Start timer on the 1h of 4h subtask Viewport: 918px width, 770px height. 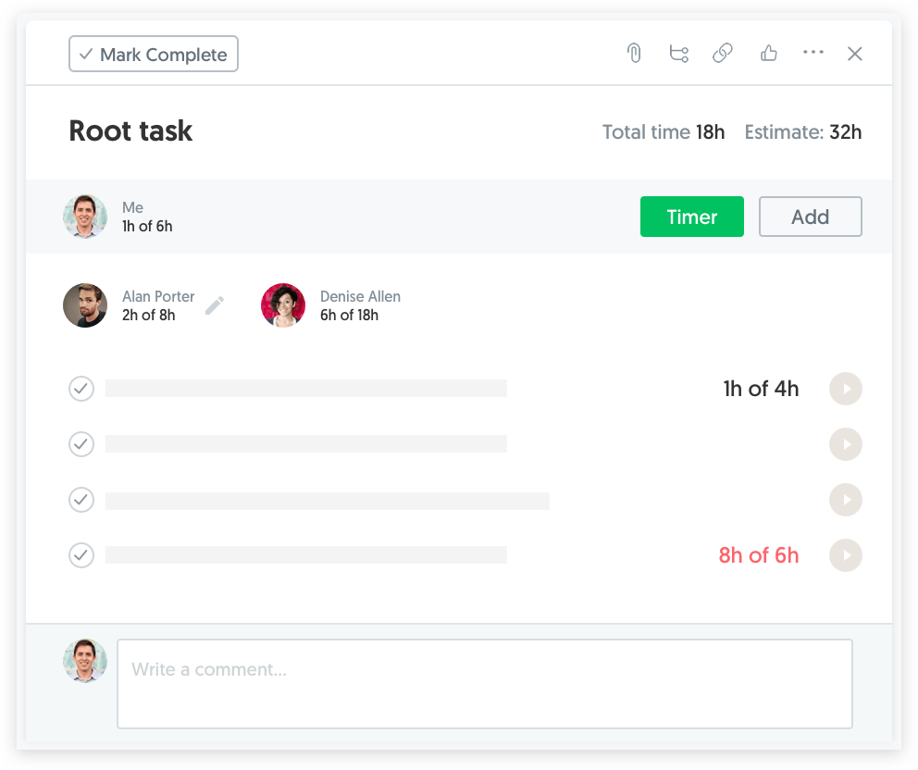[x=846, y=389]
